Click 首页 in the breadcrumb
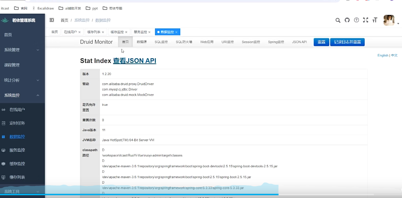 click(64, 20)
